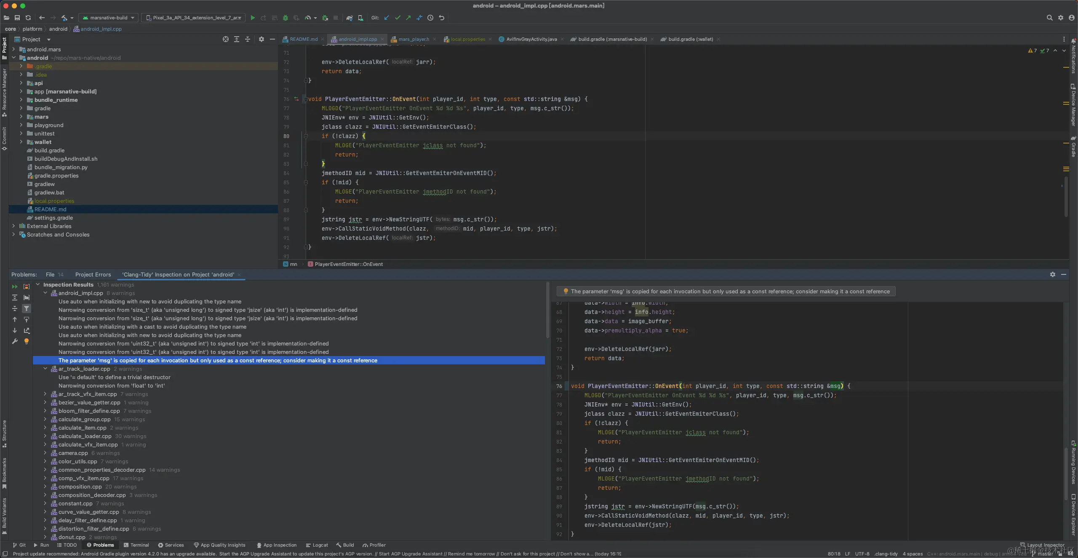Click android breadcrumb in navigation bar
The width and height of the screenshot is (1078, 558).
click(x=58, y=29)
